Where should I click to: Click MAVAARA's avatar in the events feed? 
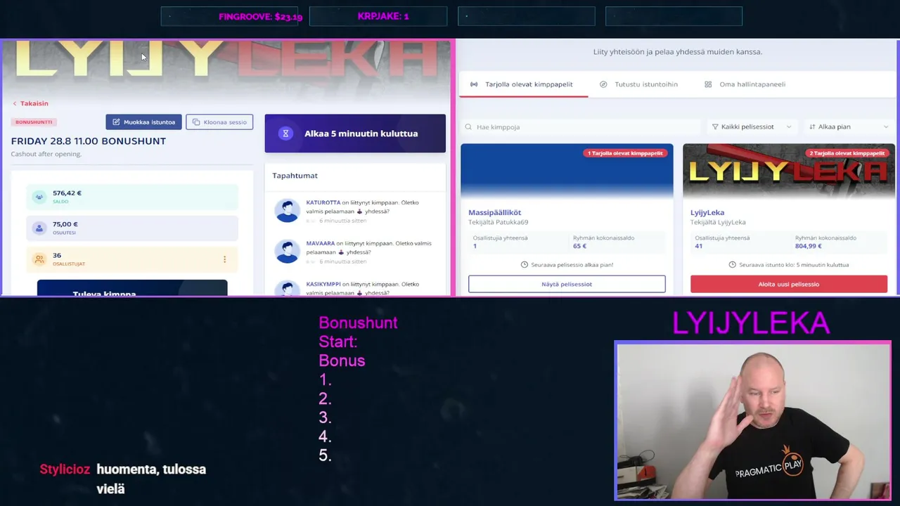tap(287, 251)
